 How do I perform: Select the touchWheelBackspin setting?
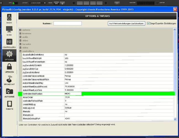pos(98,58)
